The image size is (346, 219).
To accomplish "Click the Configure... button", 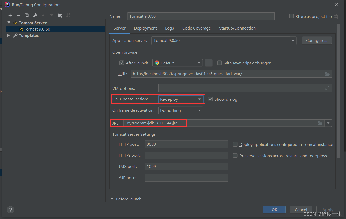I will (x=317, y=41).
